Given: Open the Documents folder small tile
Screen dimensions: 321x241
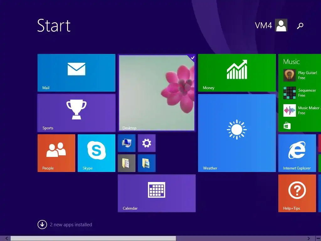Looking at the screenshot, I should pyautogui.click(x=127, y=163).
